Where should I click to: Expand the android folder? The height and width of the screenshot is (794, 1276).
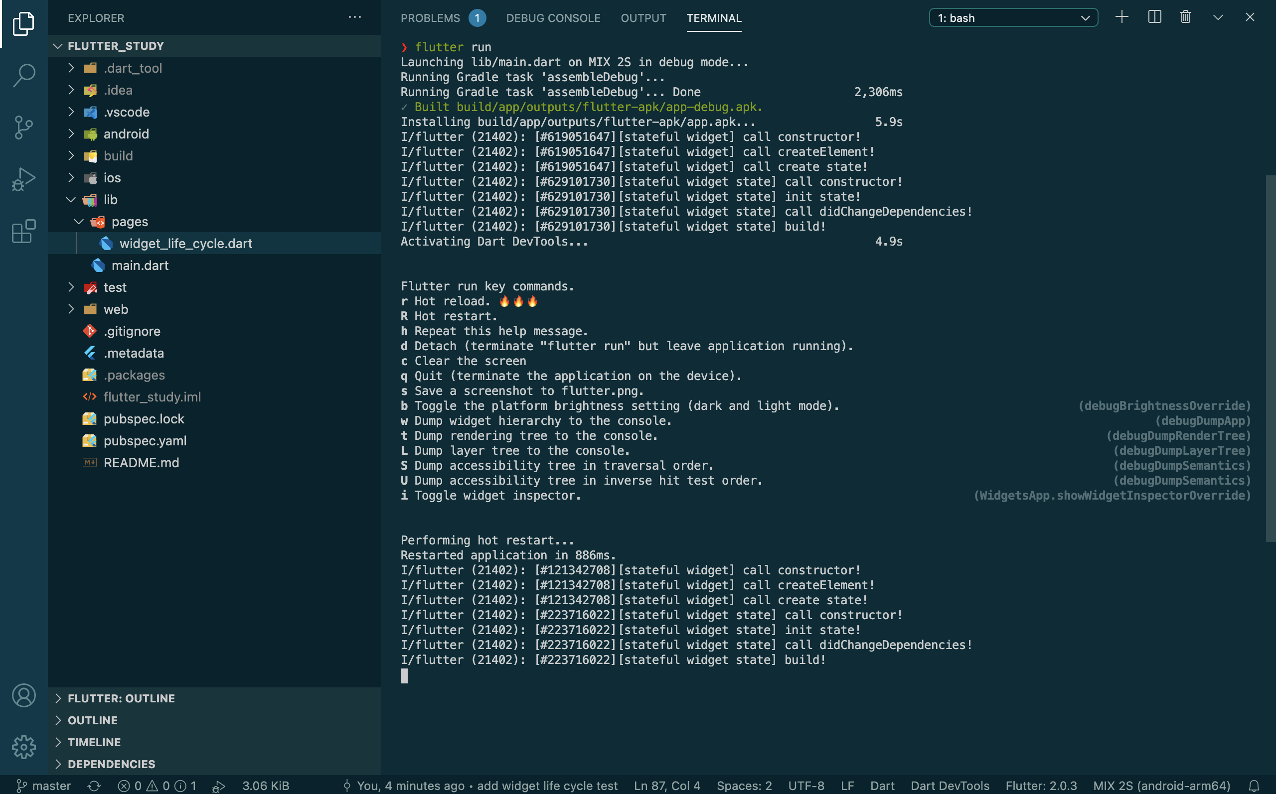126,134
